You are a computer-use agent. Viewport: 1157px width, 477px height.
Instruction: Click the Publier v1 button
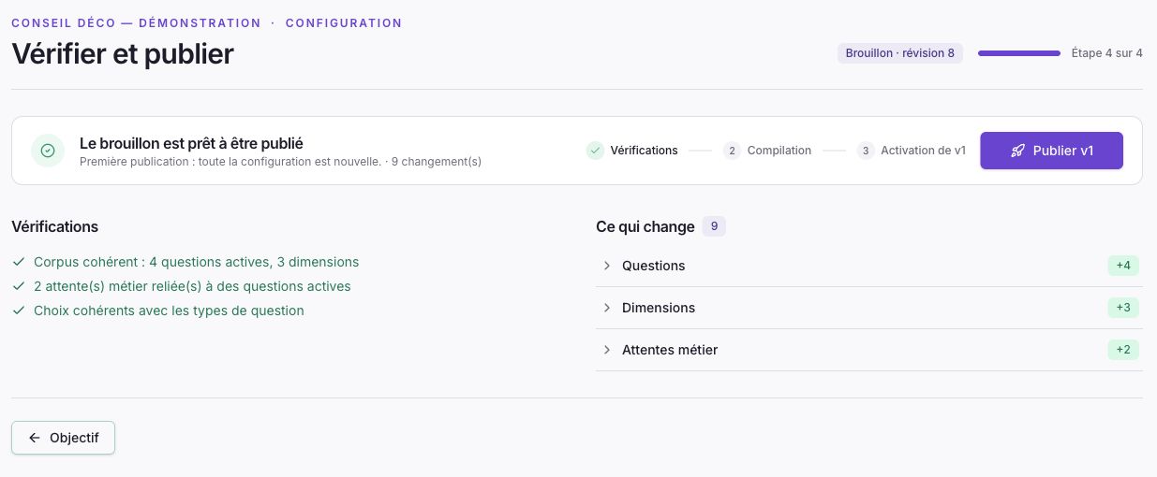[x=1051, y=151]
